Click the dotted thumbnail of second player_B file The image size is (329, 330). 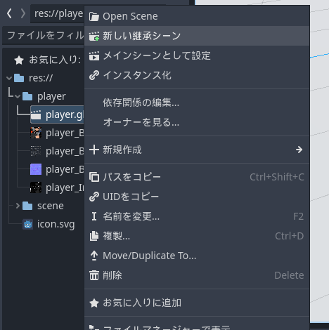tap(36, 151)
